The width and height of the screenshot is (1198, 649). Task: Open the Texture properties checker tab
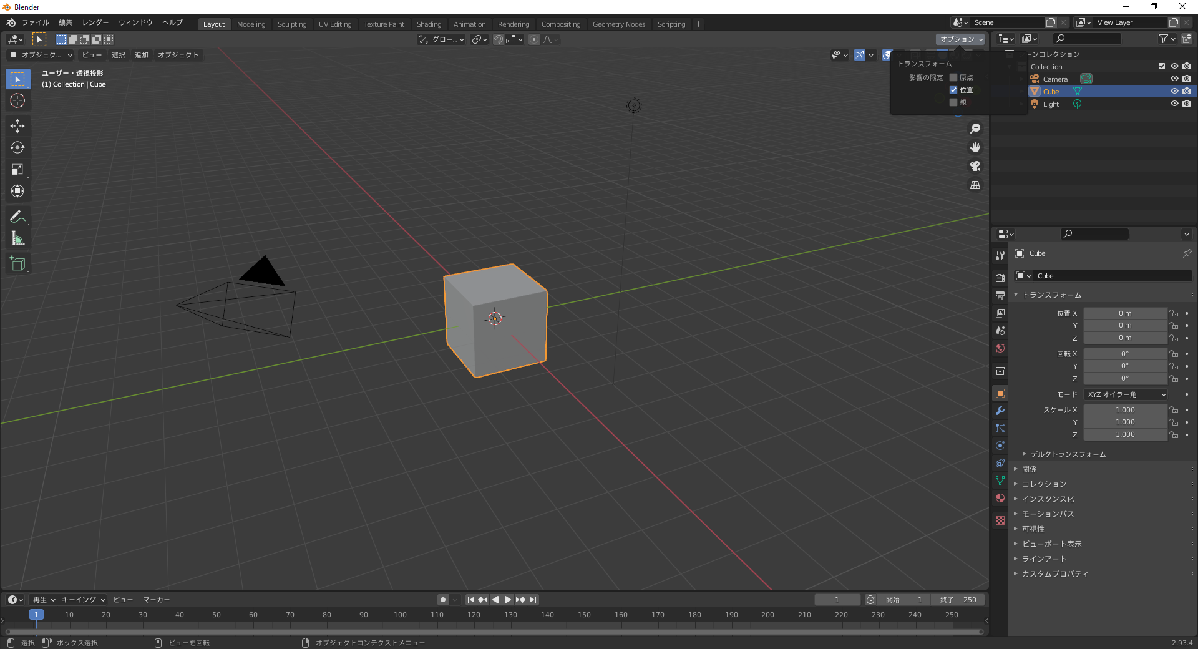1000,520
